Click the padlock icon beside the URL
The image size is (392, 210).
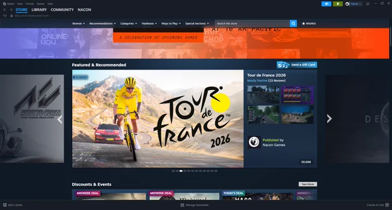point(12,16)
